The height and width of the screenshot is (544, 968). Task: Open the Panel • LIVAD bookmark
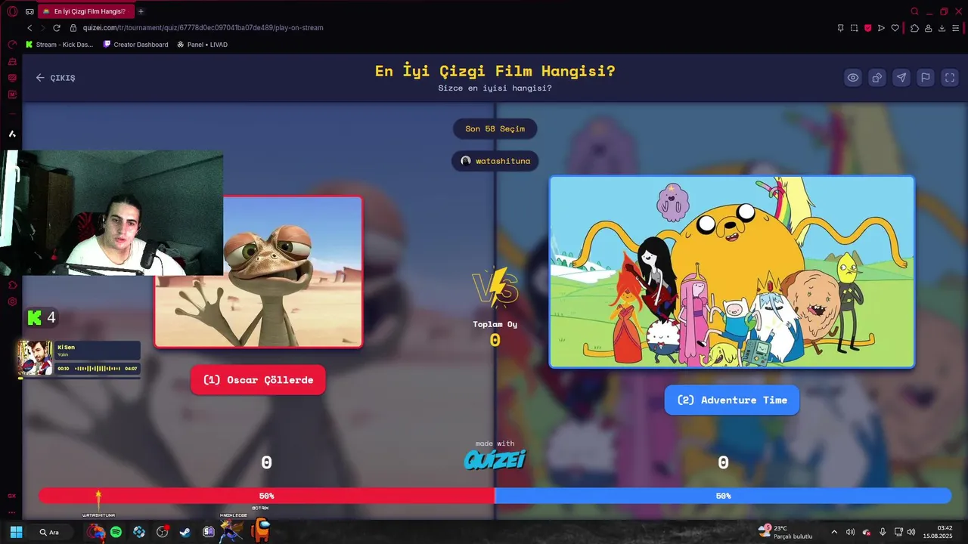tap(202, 45)
